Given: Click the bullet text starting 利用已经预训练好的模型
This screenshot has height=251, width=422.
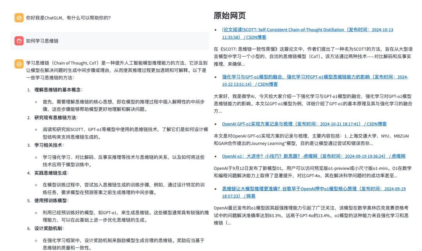Looking at the screenshot, I should pyautogui.click(x=126, y=216).
